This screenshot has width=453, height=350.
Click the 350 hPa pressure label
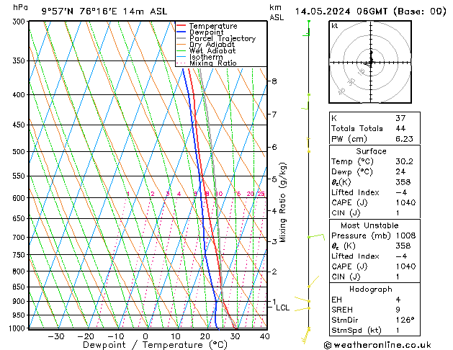tap(20, 61)
